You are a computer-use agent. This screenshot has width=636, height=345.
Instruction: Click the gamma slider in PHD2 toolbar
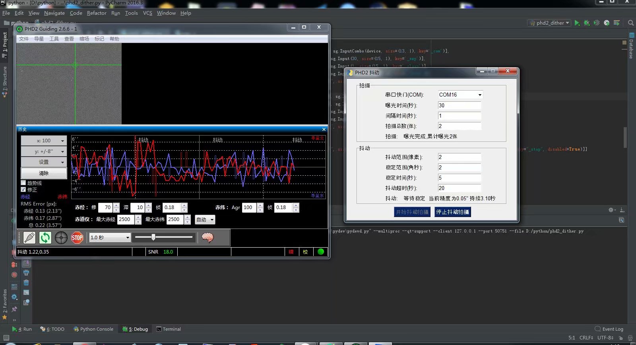coord(164,237)
